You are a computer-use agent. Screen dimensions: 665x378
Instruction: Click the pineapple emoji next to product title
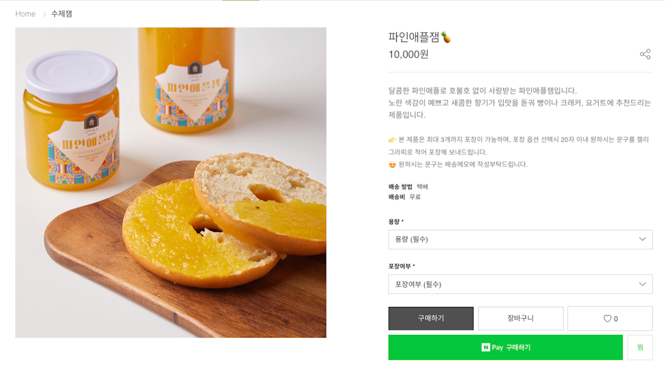click(x=446, y=38)
